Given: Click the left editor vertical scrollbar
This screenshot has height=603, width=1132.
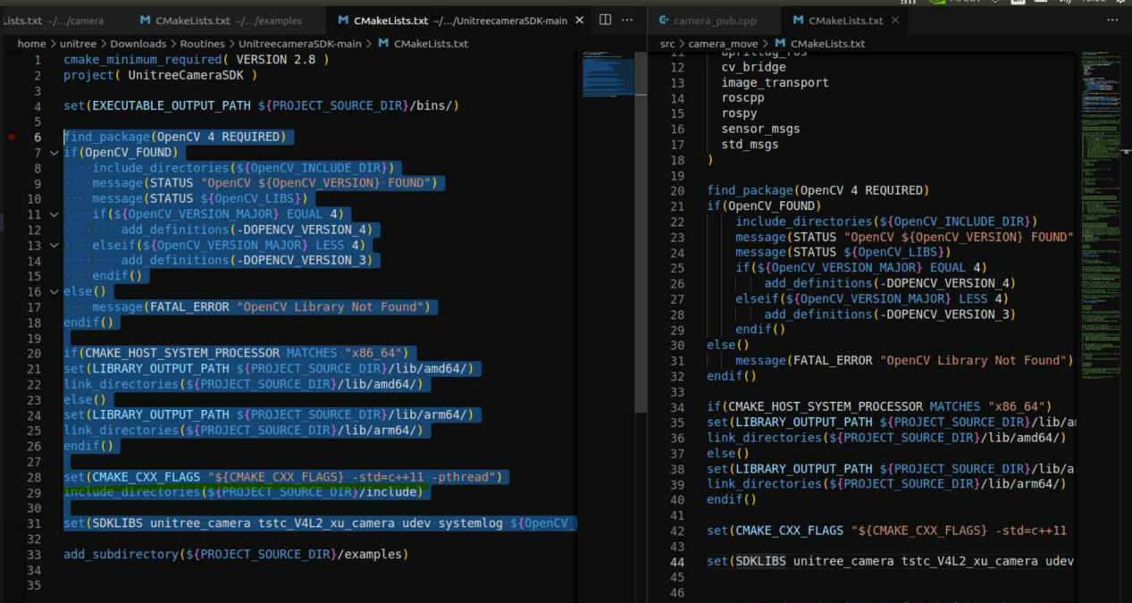Looking at the screenshot, I should 641,232.
